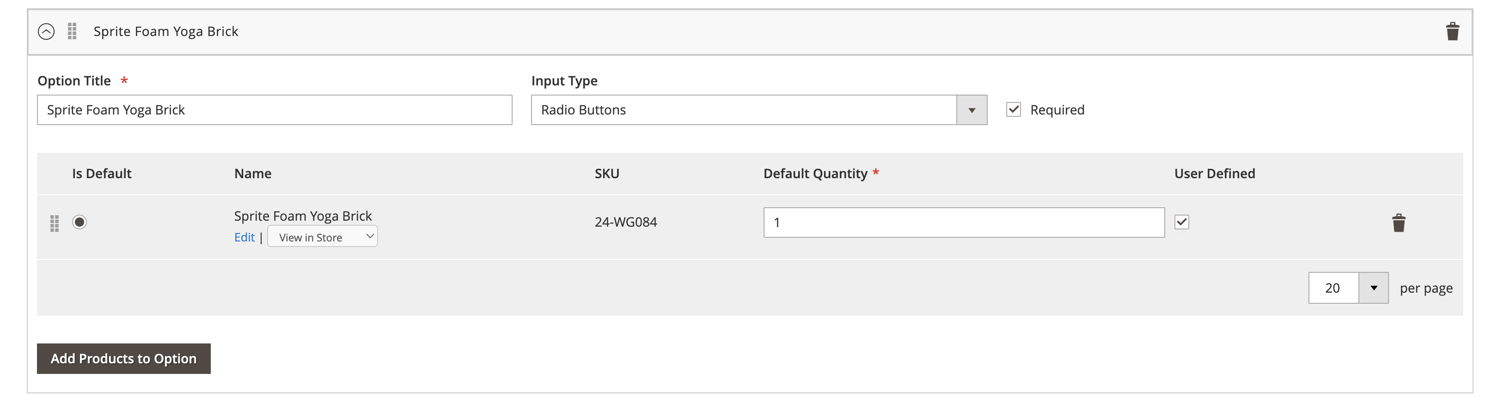Click the per page value field showing 20
This screenshot has width=1492, height=397.
[1333, 288]
